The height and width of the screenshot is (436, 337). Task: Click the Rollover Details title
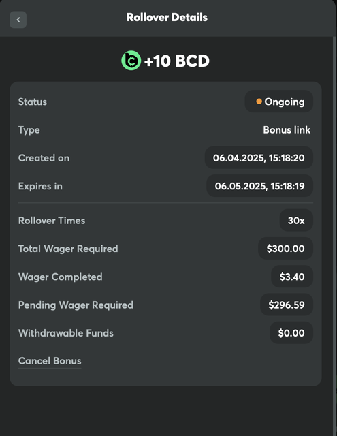pyautogui.click(x=167, y=18)
